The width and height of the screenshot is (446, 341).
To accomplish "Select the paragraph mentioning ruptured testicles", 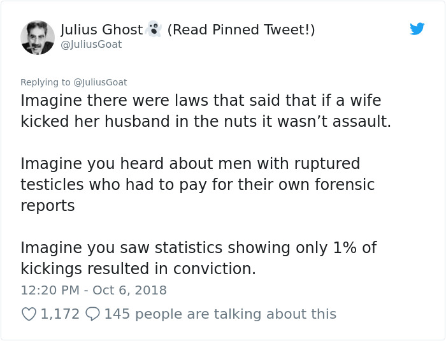I will coord(198,185).
